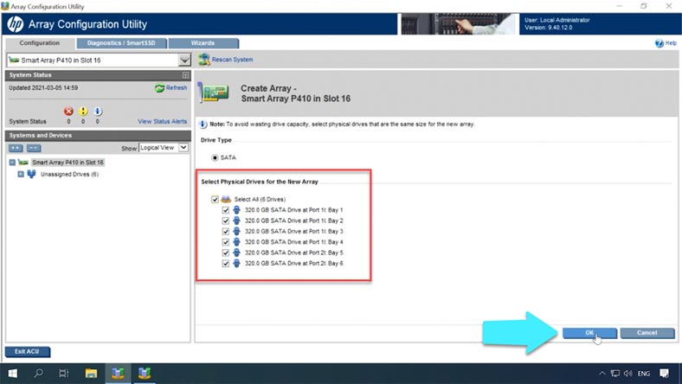This screenshot has width=682, height=384.
Task: Click the second Array Configuration Utility taskbar button
Action: [145, 373]
